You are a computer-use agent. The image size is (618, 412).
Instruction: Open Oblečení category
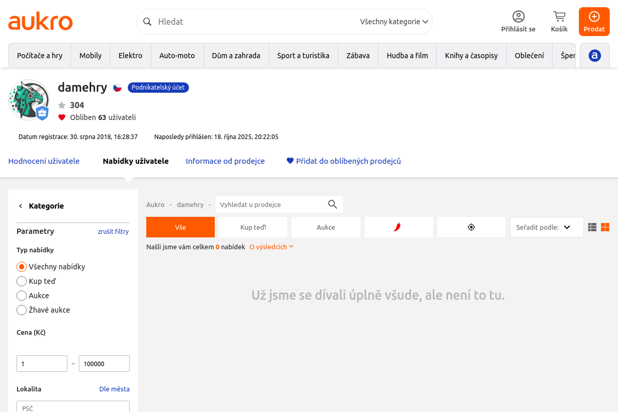click(529, 56)
